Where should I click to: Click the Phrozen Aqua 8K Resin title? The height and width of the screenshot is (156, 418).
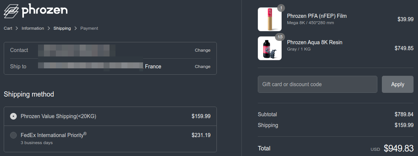pos(314,42)
